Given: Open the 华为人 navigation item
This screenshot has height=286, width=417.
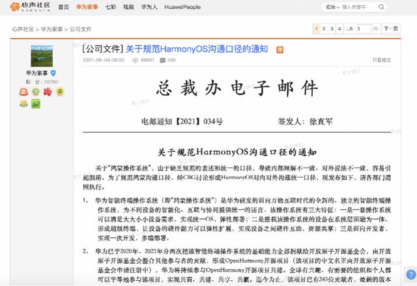Looking at the screenshot, I should pyautogui.click(x=149, y=7).
